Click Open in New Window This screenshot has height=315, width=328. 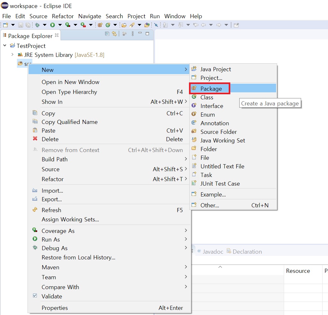(x=110, y=82)
